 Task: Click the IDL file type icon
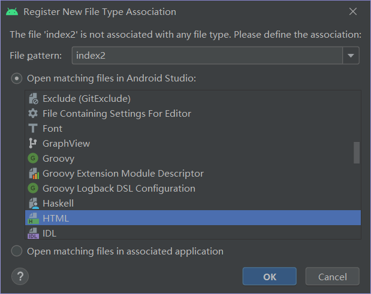click(x=33, y=234)
